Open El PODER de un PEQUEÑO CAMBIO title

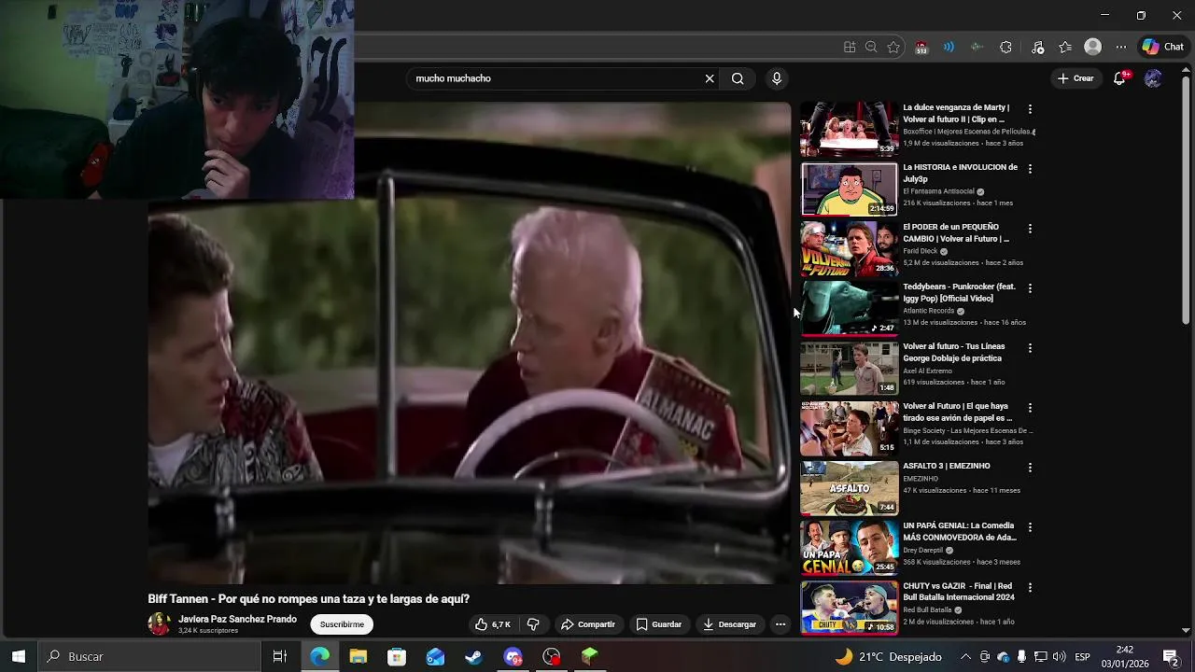click(956, 232)
